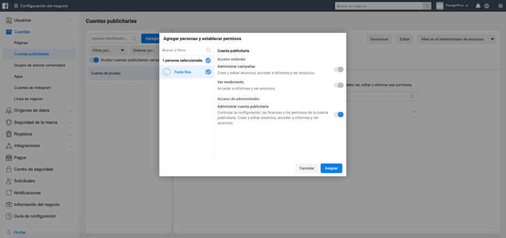This screenshot has height=238, width=506.
Task: Click the Pagos bank icon
Action: pos(9,158)
